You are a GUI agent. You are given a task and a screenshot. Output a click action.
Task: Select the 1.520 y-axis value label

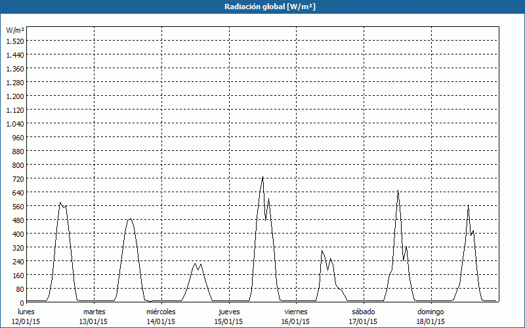pyautogui.click(x=14, y=41)
